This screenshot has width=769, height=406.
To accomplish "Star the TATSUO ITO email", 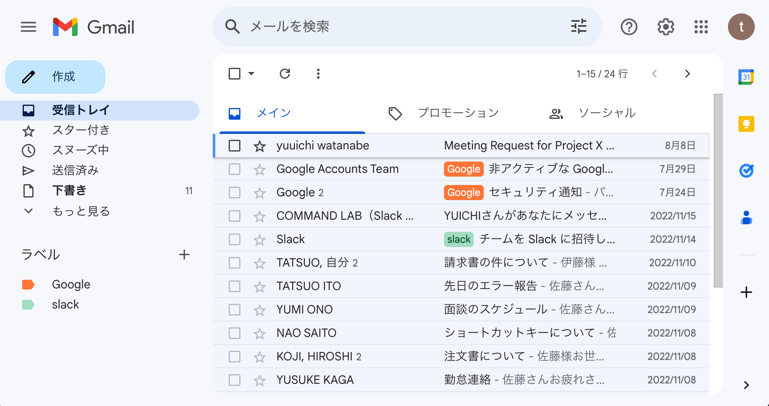I will (x=260, y=287).
